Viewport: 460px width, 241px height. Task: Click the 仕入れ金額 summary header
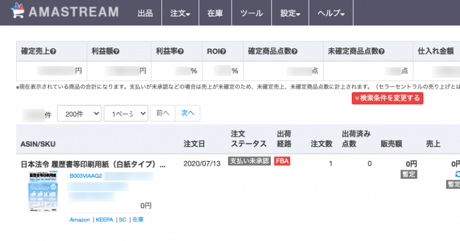pyautogui.click(x=436, y=51)
